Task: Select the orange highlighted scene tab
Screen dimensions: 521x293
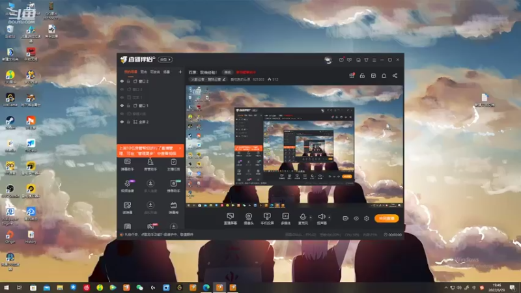Action: [131, 72]
